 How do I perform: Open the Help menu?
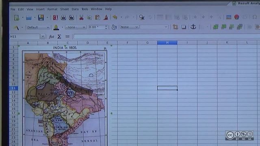(x=108, y=9)
